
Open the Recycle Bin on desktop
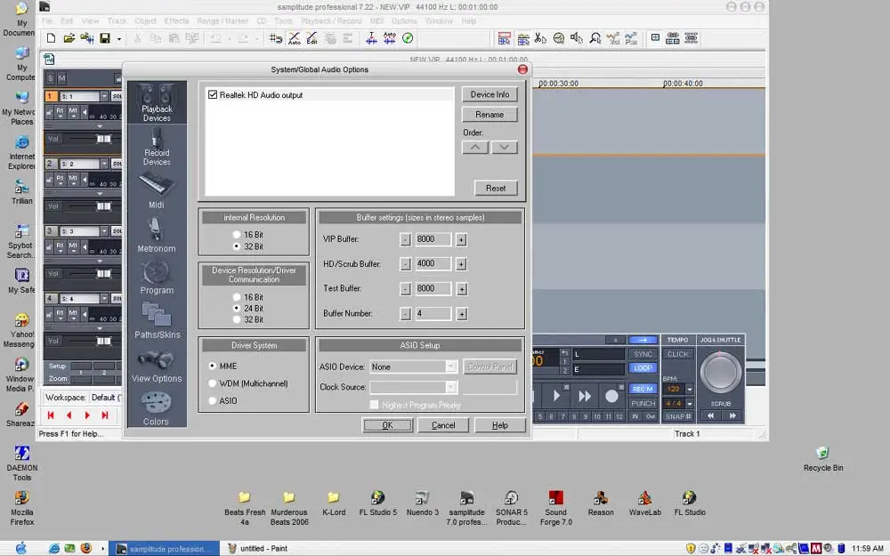(x=823, y=460)
